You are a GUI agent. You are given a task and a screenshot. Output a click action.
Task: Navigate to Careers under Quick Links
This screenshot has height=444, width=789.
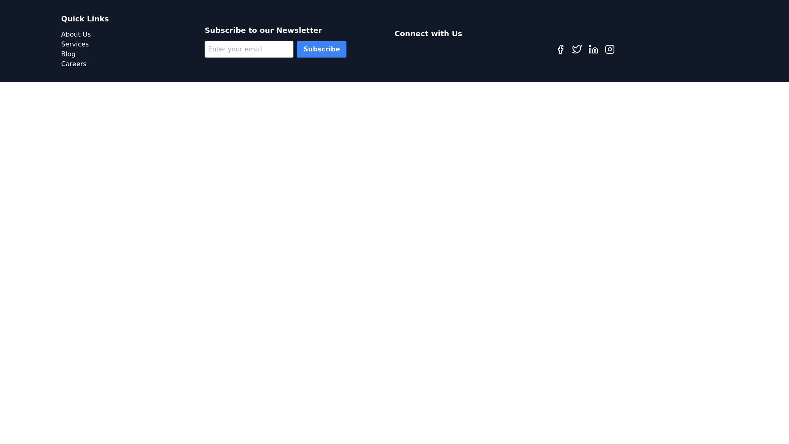pos(74,64)
